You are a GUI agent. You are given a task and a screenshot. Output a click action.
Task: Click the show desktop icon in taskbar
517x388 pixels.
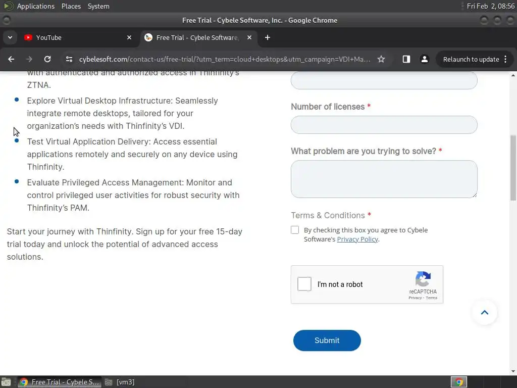tap(6, 382)
